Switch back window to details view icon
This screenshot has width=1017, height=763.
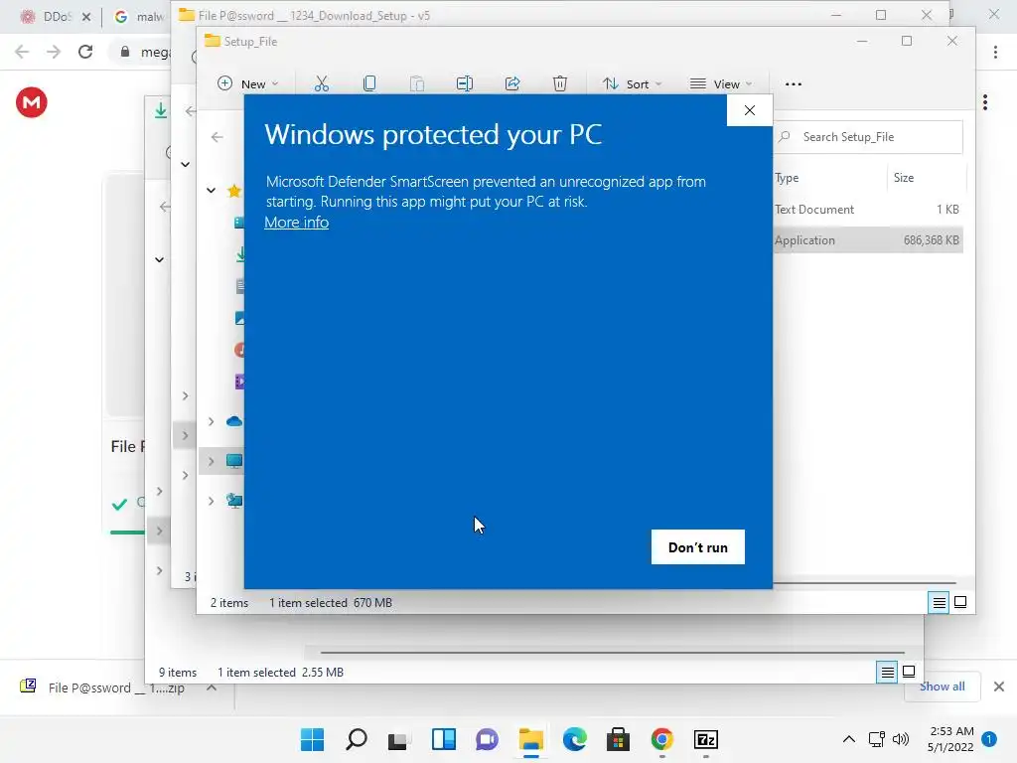click(x=887, y=673)
